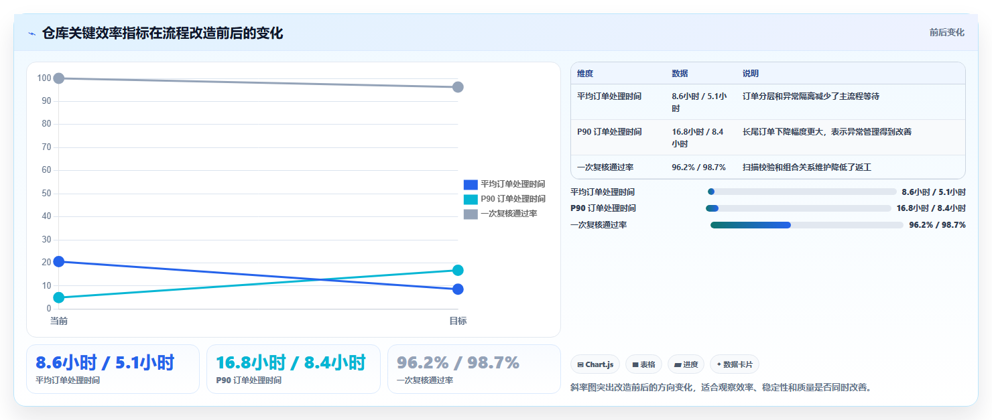Viewport: 992px width, 420px height.
Task: Click the 50 y-axis label
Action: 46,194
